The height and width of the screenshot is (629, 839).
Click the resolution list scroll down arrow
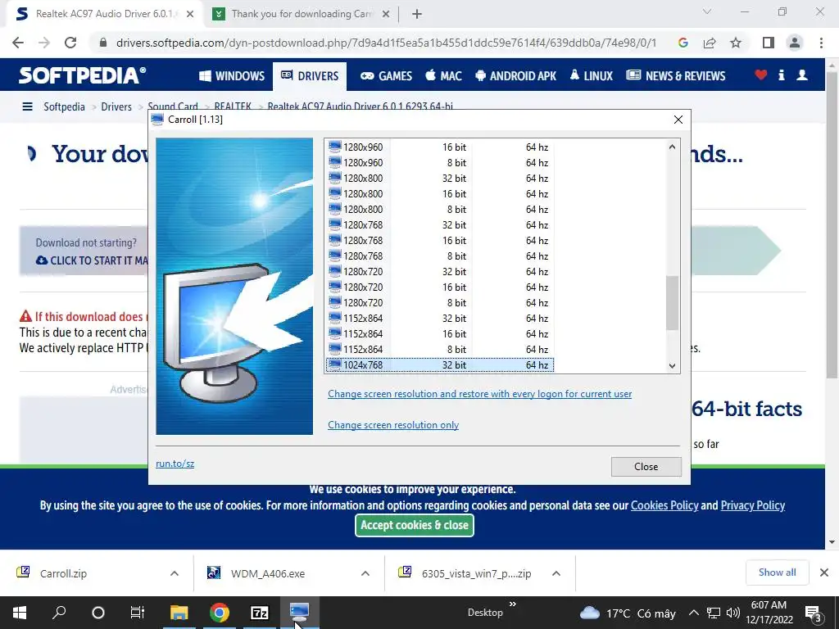[x=672, y=366]
